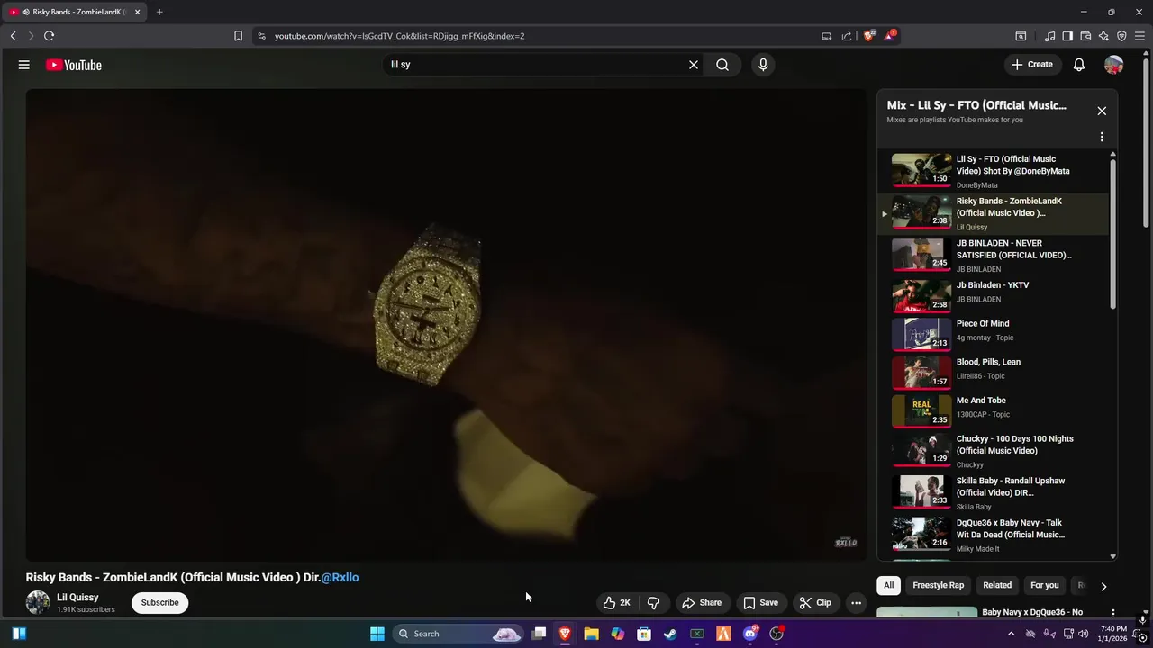
Task: Like the video with thumbs up
Action: (x=617, y=603)
